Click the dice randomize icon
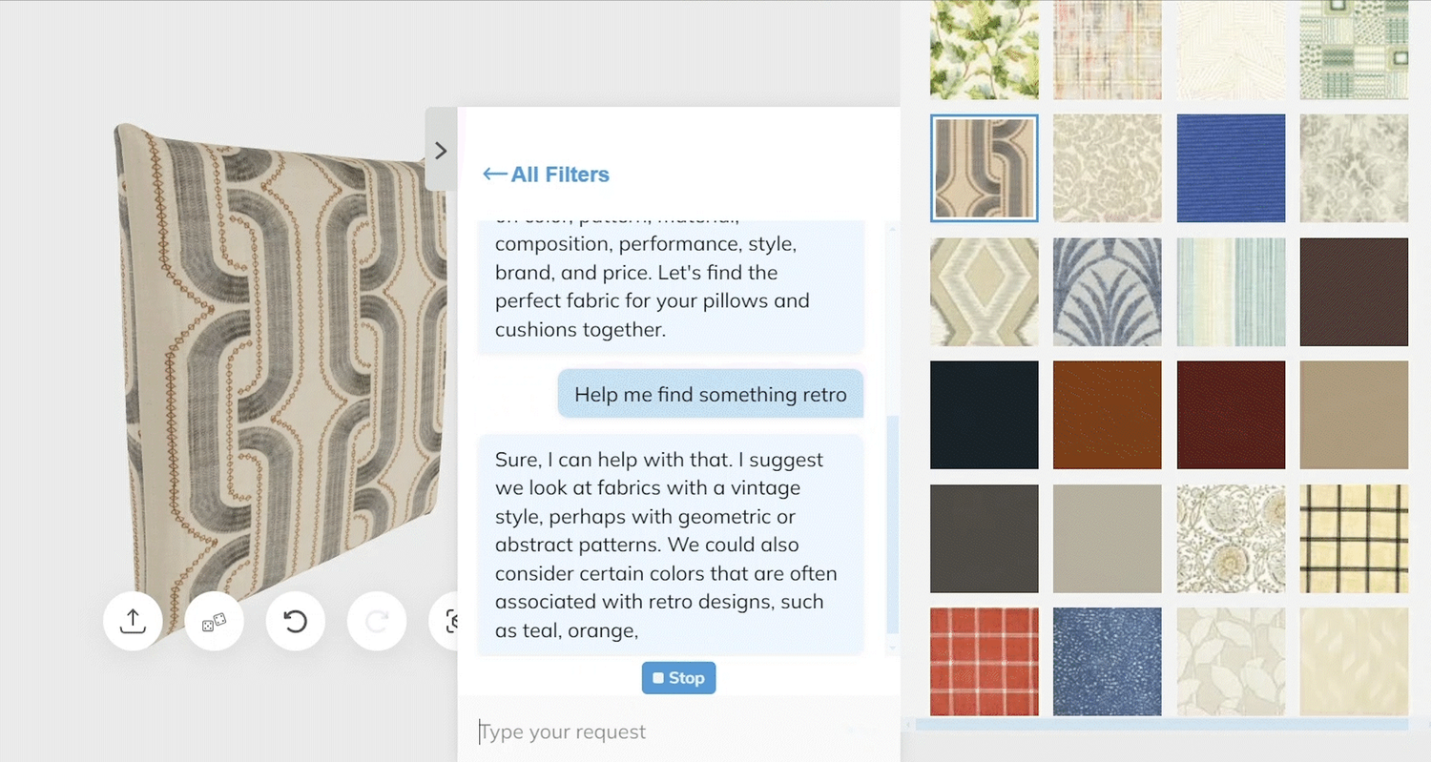Viewport: 1431px width, 762px height. (x=214, y=621)
